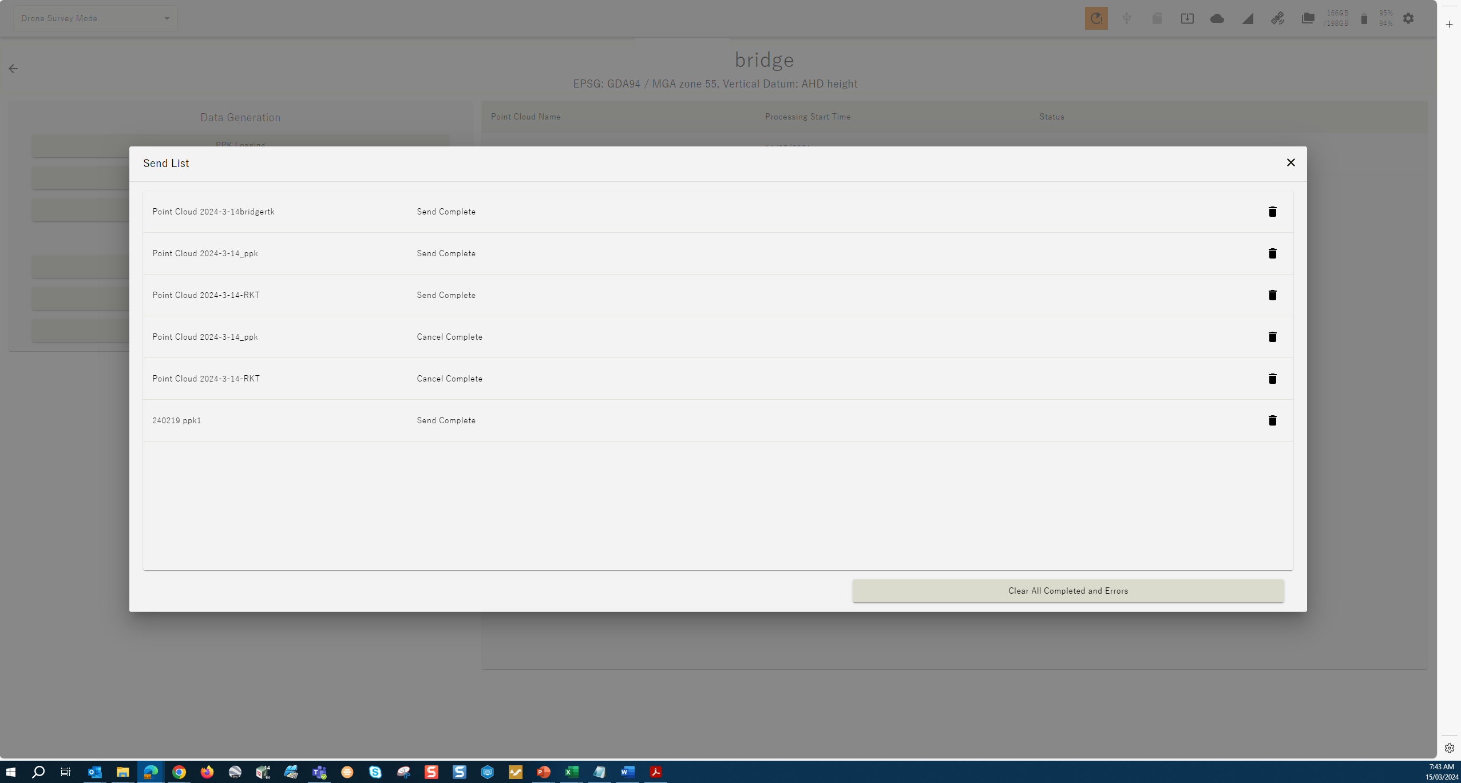Click the Status column header

[x=1052, y=117]
